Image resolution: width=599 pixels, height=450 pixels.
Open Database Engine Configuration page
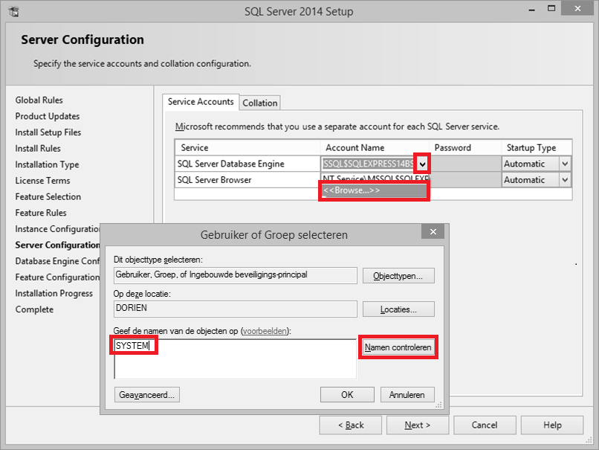tap(56, 260)
